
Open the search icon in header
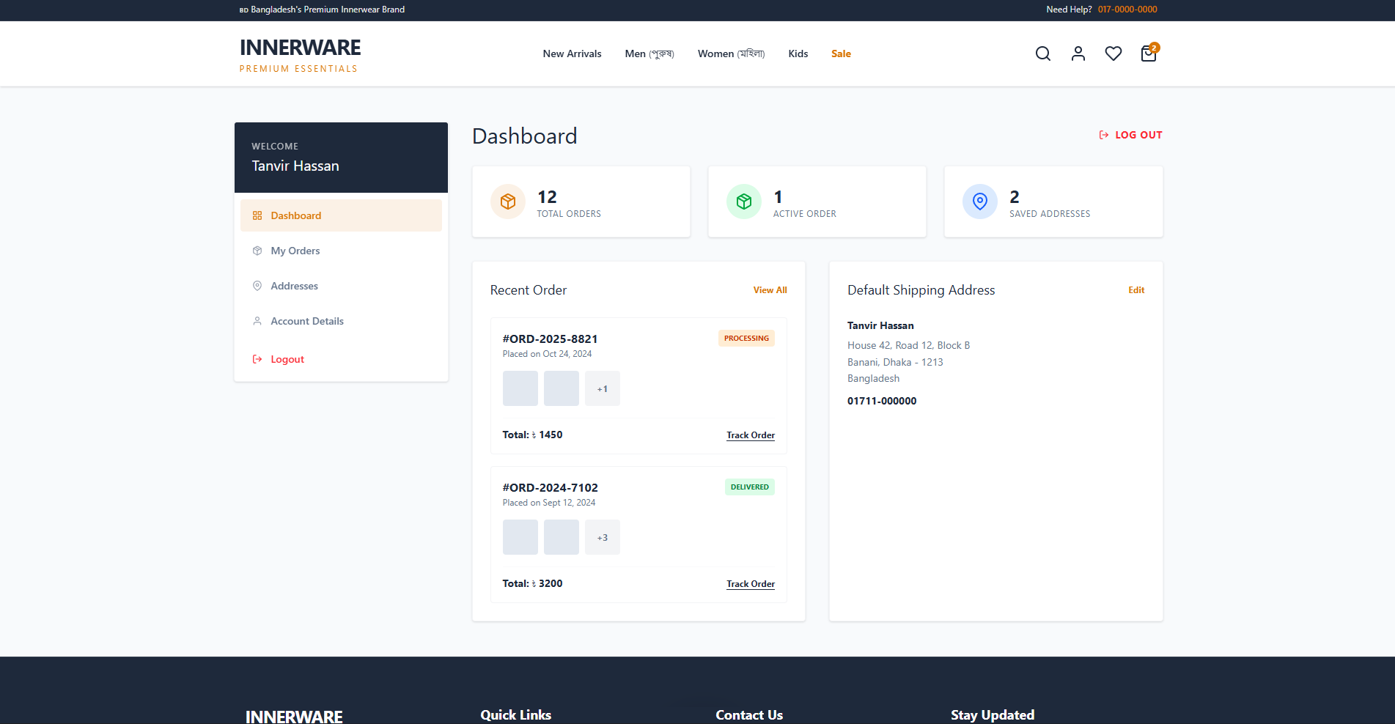[1042, 53]
